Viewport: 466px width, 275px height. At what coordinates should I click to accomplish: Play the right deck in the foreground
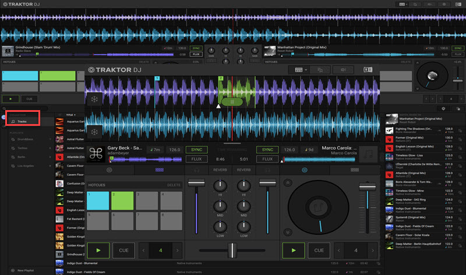294,251
